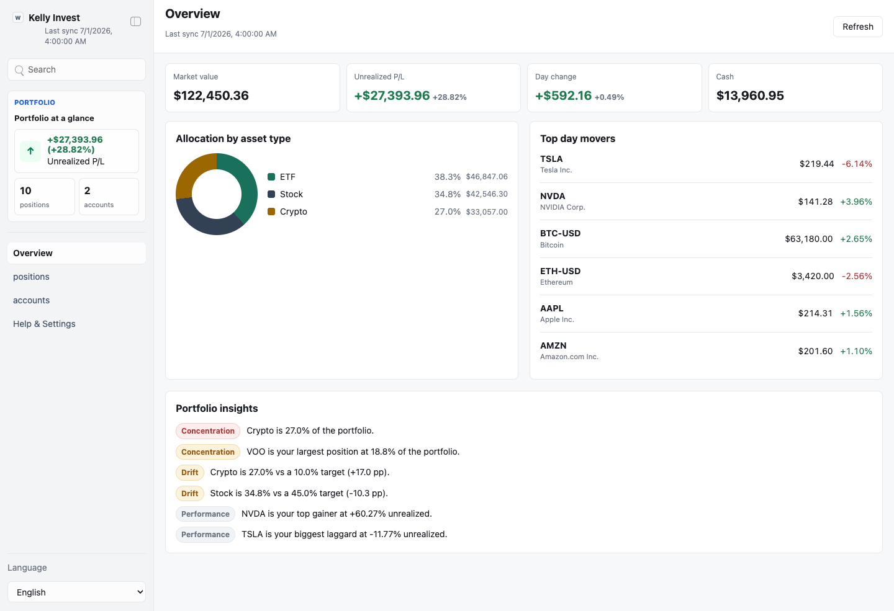The width and height of the screenshot is (894, 611).
Task: Click the Unrealized P/L glance card
Action: (76, 151)
